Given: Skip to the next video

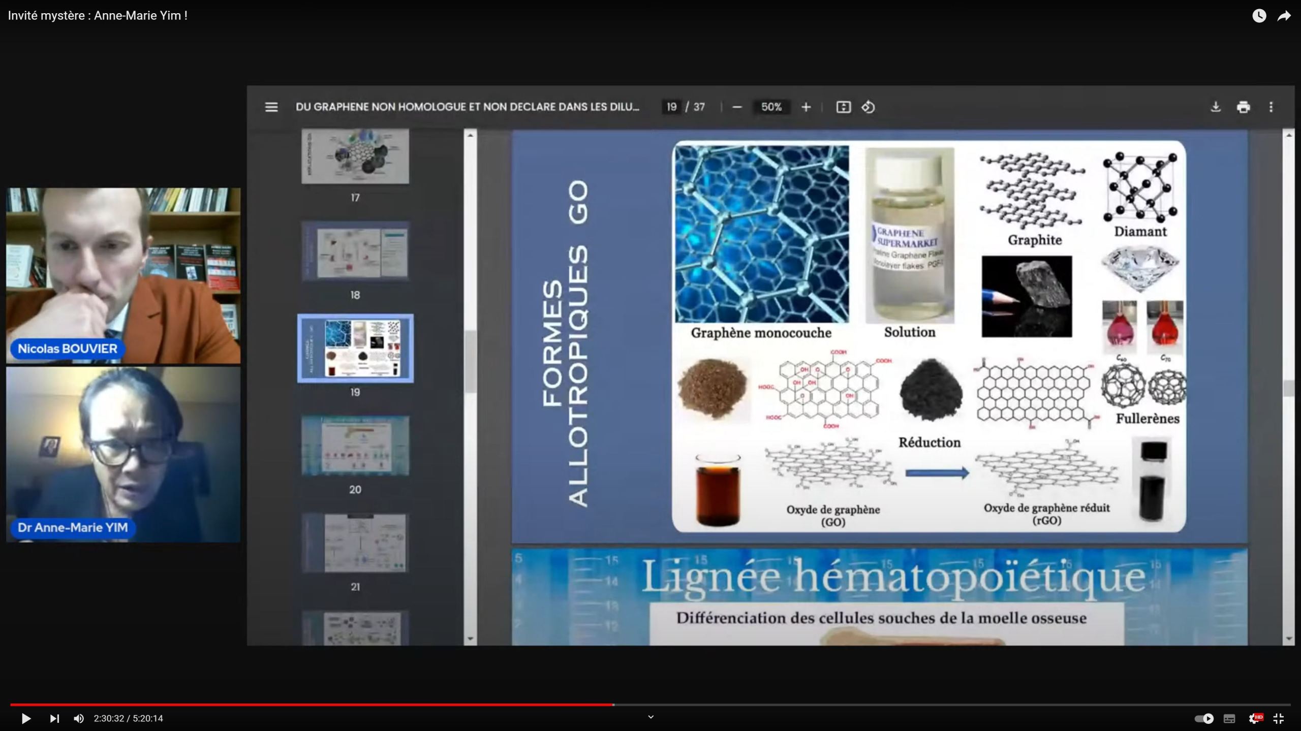Looking at the screenshot, I should tap(54, 718).
